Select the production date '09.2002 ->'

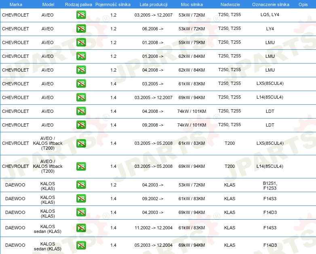click(x=153, y=199)
